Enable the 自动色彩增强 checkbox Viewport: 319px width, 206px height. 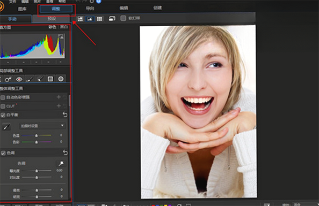pos(3,97)
